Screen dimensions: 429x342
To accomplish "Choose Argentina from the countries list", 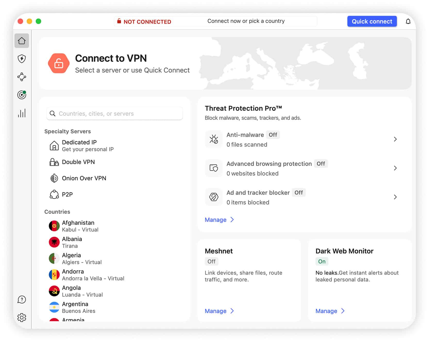I will [115, 307].
